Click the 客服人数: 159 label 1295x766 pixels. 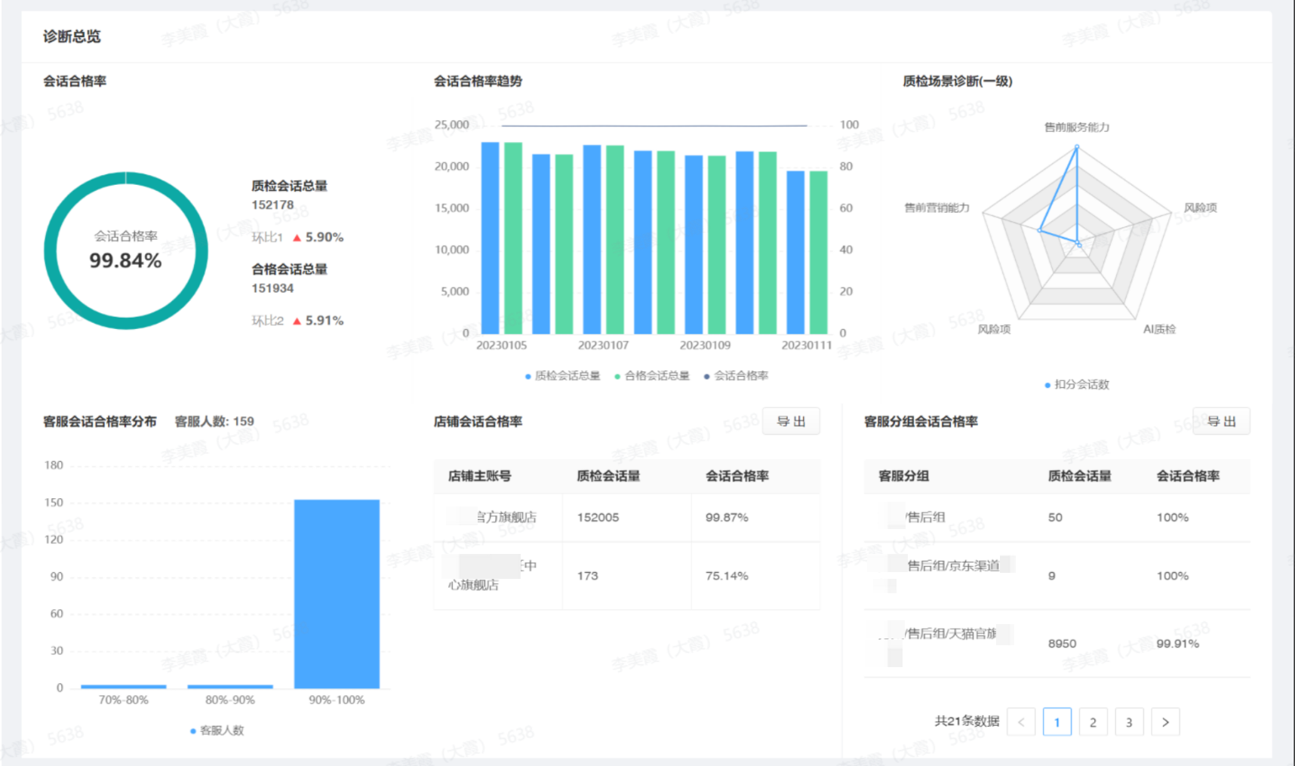coord(214,422)
